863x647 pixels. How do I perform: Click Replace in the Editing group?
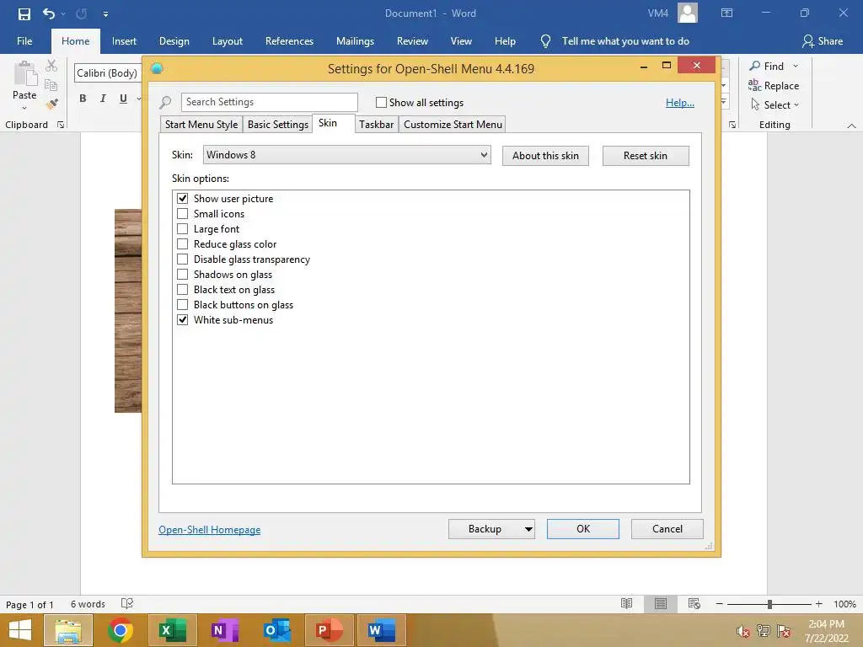(774, 85)
